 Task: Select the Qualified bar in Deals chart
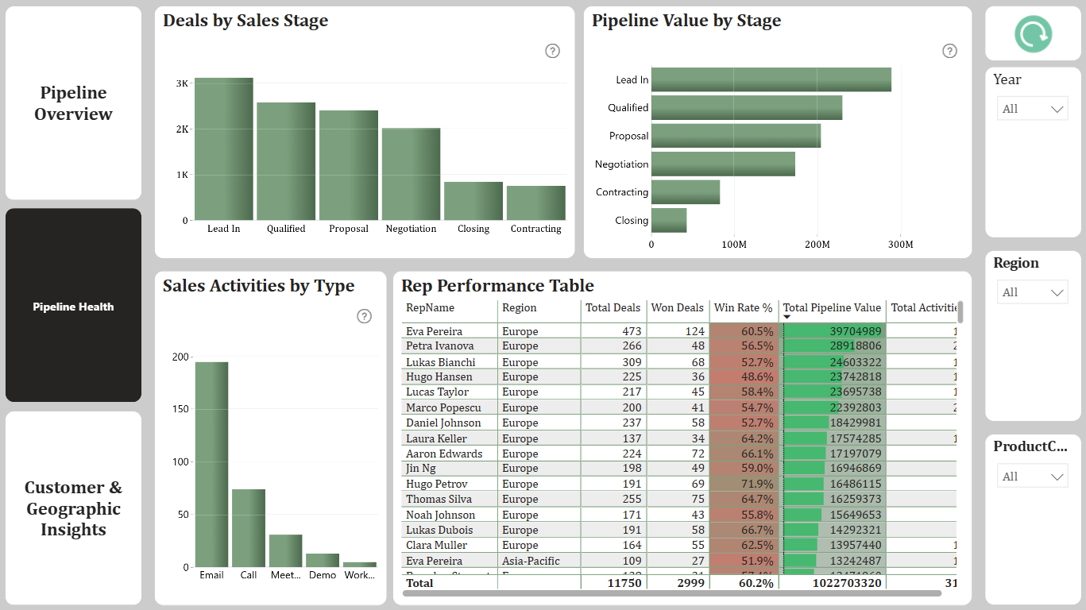[286, 161]
